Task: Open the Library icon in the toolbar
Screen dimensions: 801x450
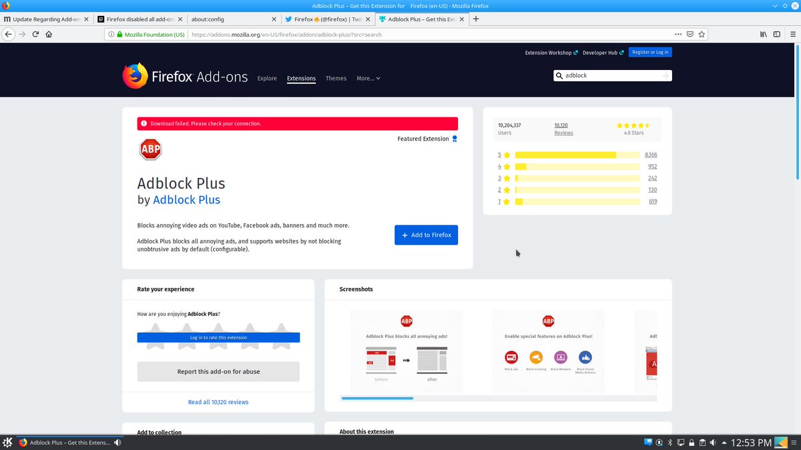Action: pyautogui.click(x=763, y=34)
